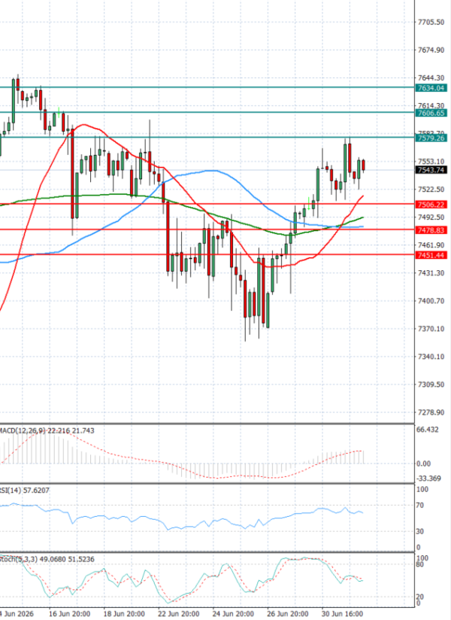Click the MACD(12,26,9) indicator title

pyautogui.click(x=23, y=430)
